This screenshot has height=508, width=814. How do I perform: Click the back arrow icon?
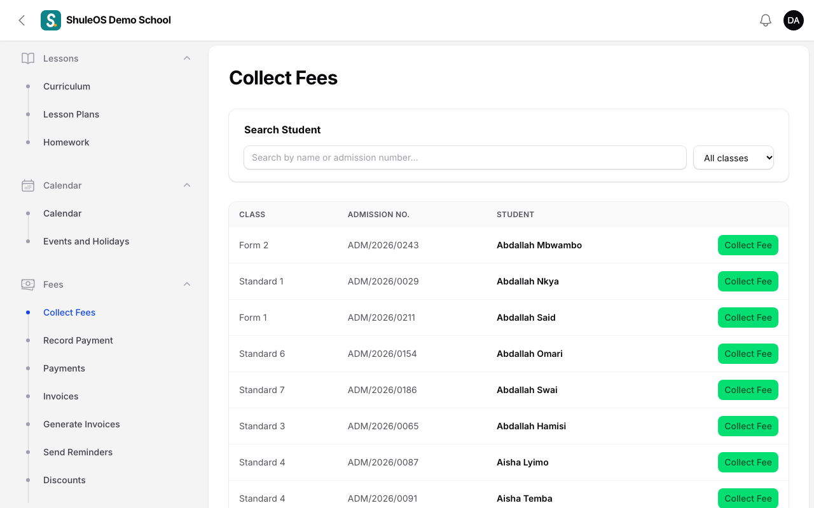[x=22, y=20]
